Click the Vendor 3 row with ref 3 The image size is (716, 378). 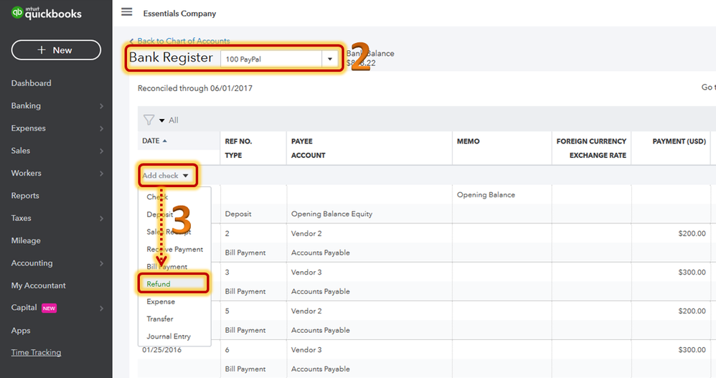306,273
